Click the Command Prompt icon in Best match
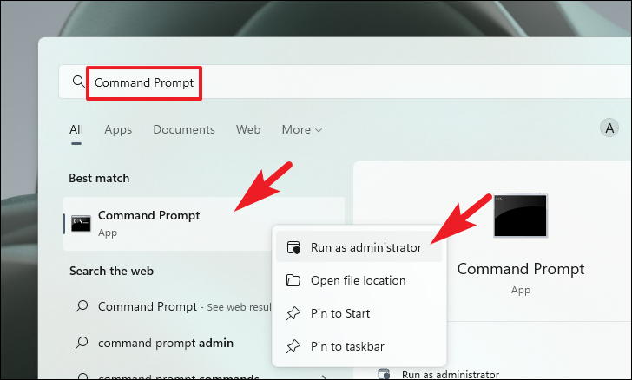Screen dimensions: 632x380 81,223
